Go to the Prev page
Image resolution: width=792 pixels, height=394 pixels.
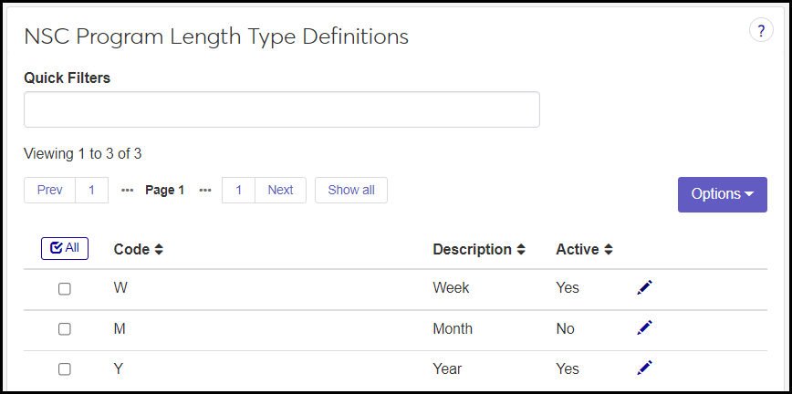50,190
